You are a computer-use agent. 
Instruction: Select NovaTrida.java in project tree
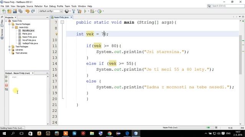point(29,40)
